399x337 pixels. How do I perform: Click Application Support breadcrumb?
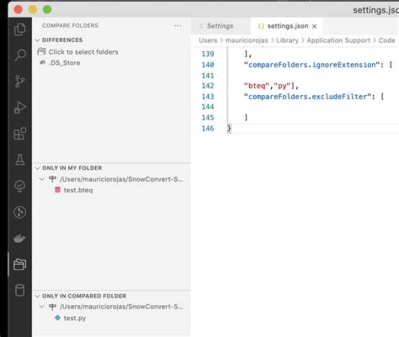[338, 40]
